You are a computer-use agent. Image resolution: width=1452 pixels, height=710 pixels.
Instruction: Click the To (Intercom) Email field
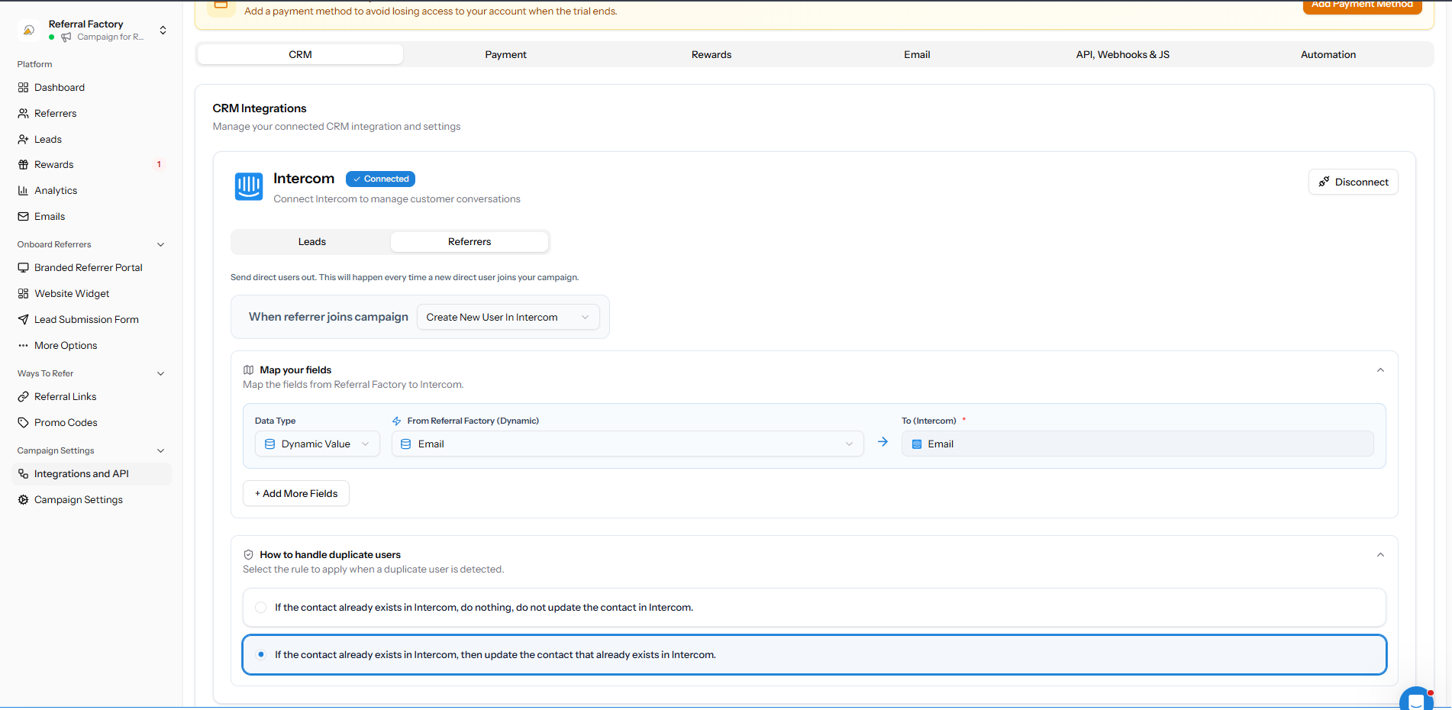[x=1137, y=444]
